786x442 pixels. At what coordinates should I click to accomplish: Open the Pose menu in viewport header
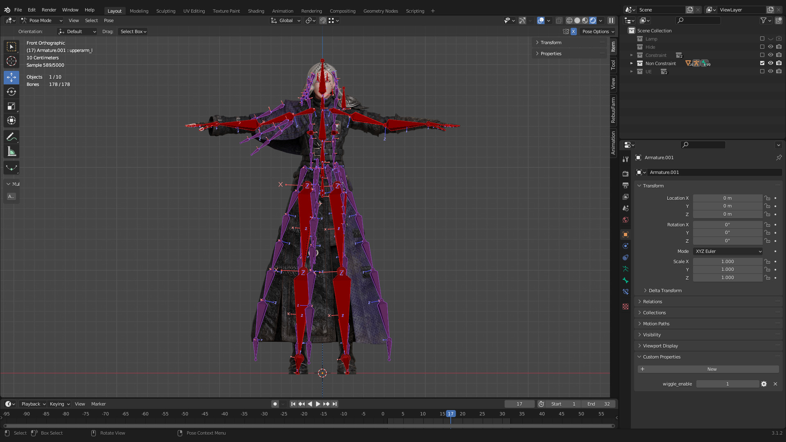[108, 20]
